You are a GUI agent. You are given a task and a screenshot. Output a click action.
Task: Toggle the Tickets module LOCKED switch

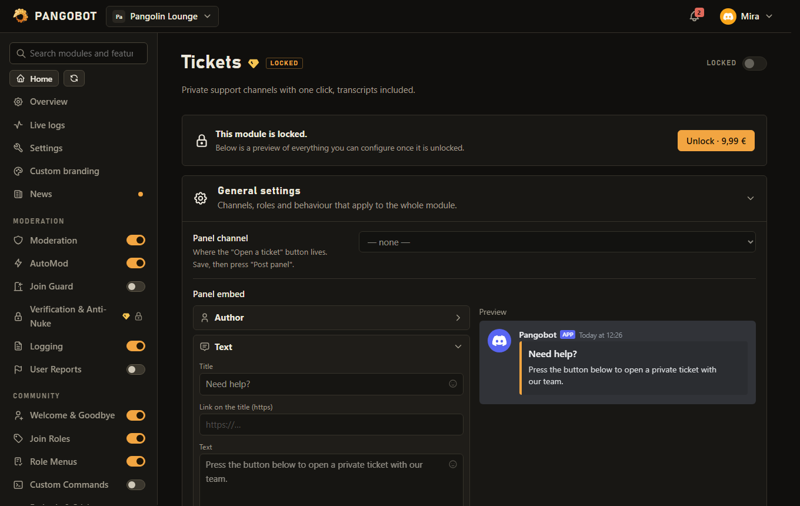coord(754,63)
